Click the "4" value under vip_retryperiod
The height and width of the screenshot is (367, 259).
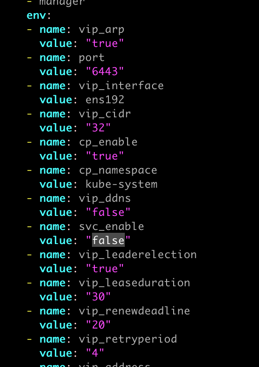[x=95, y=353]
